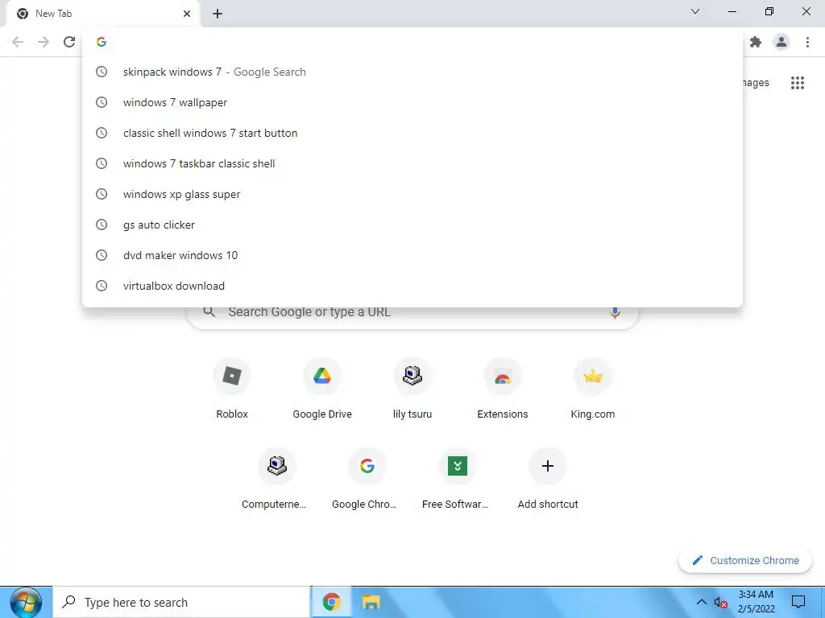Click the Chrome icon in the taskbar

[x=331, y=602]
